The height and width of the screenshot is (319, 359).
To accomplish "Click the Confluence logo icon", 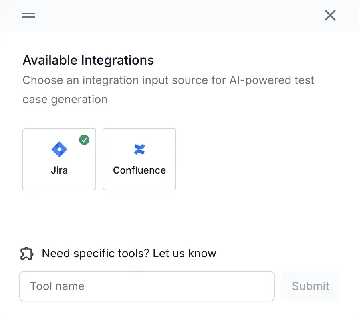I will pos(139,149).
